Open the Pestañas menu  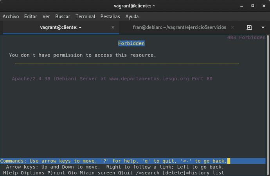click(110, 16)
